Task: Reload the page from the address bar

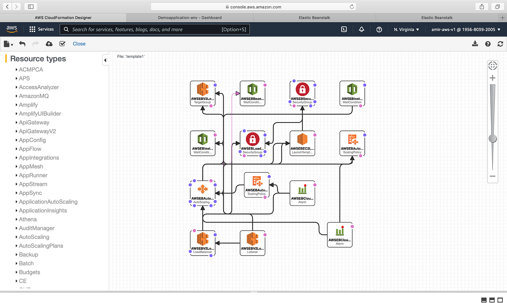Action: click(x=352, y=7)
